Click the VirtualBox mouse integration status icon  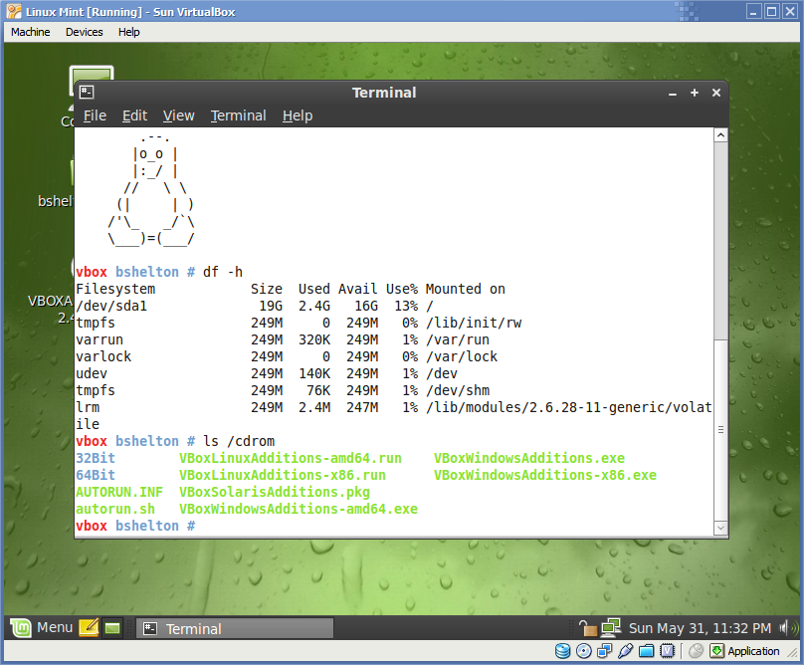[x=697, y=651]
